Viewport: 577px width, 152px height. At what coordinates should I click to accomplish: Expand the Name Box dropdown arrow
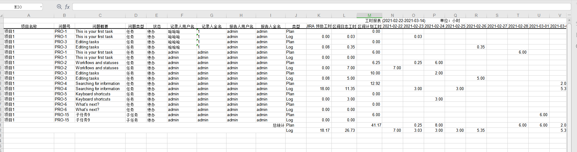41,7
